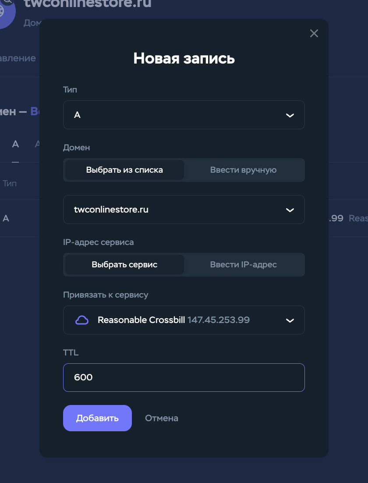368x483 pixels.
Task: Open the twconlinestore.ru domain dropdown
Action: [x=184, y=210]
